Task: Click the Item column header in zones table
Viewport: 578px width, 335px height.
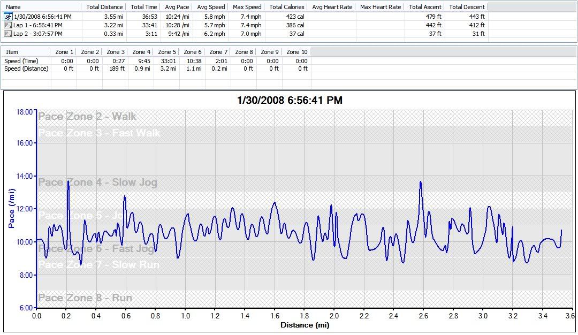Action: pyautogui.click(x=12, y=52)
